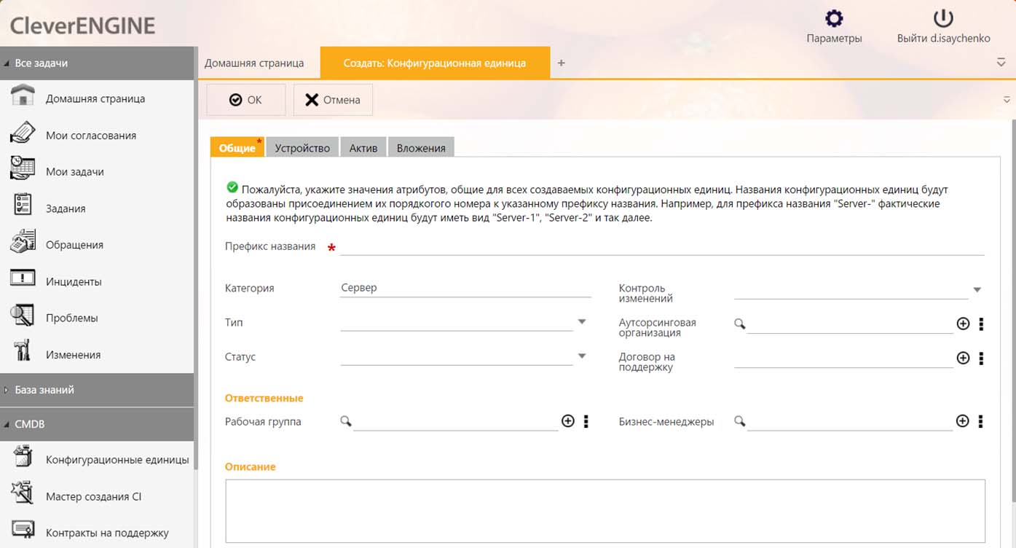Click the Проблемы magnifier icon
The image size is (1016, 548).
click(x=23, y=316)
